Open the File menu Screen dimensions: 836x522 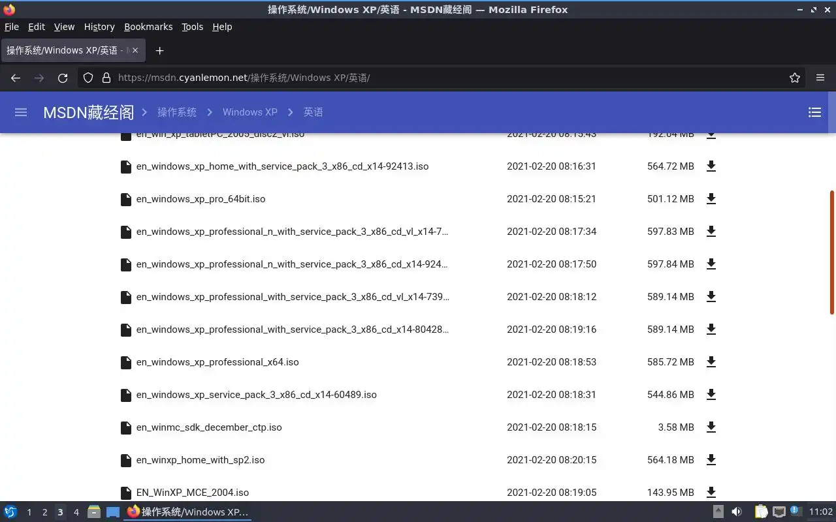[x=12, y=27]
